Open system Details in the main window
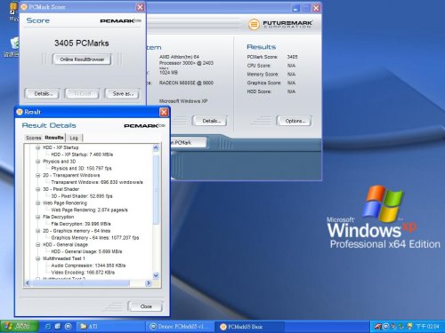 (x=210, y=121)
